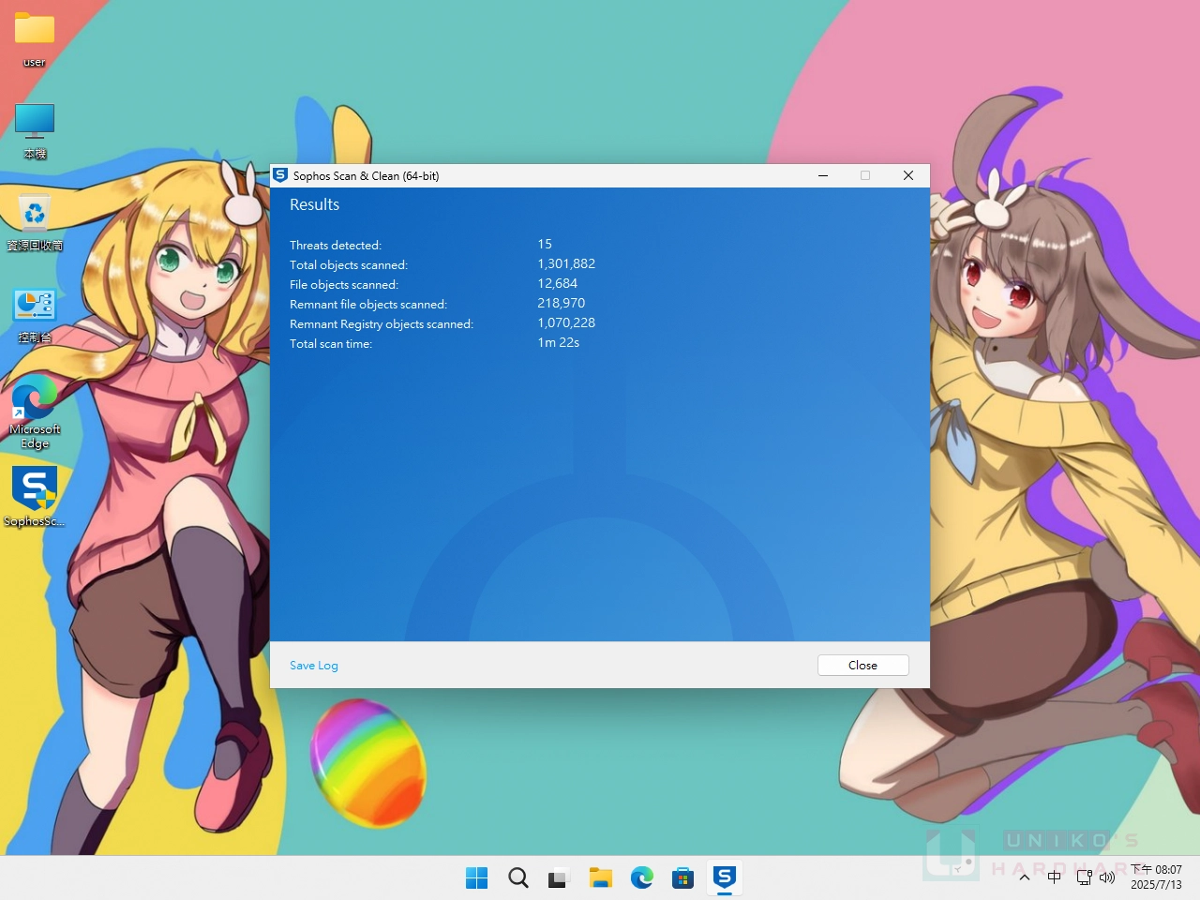This screenshot has width=1200, height=900.
Task: Minimize the Sophos Scan & Clean window
Action: (823, 175)
